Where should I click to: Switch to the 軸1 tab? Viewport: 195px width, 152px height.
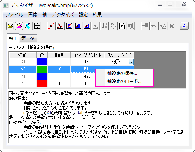13,38
